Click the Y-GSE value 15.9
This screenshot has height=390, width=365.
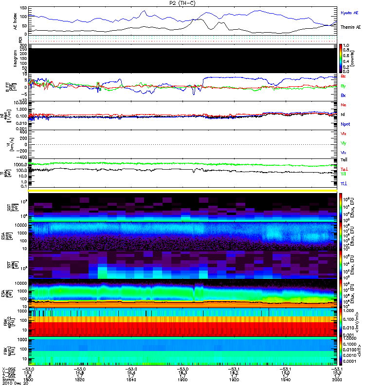[x=337, y=372]
